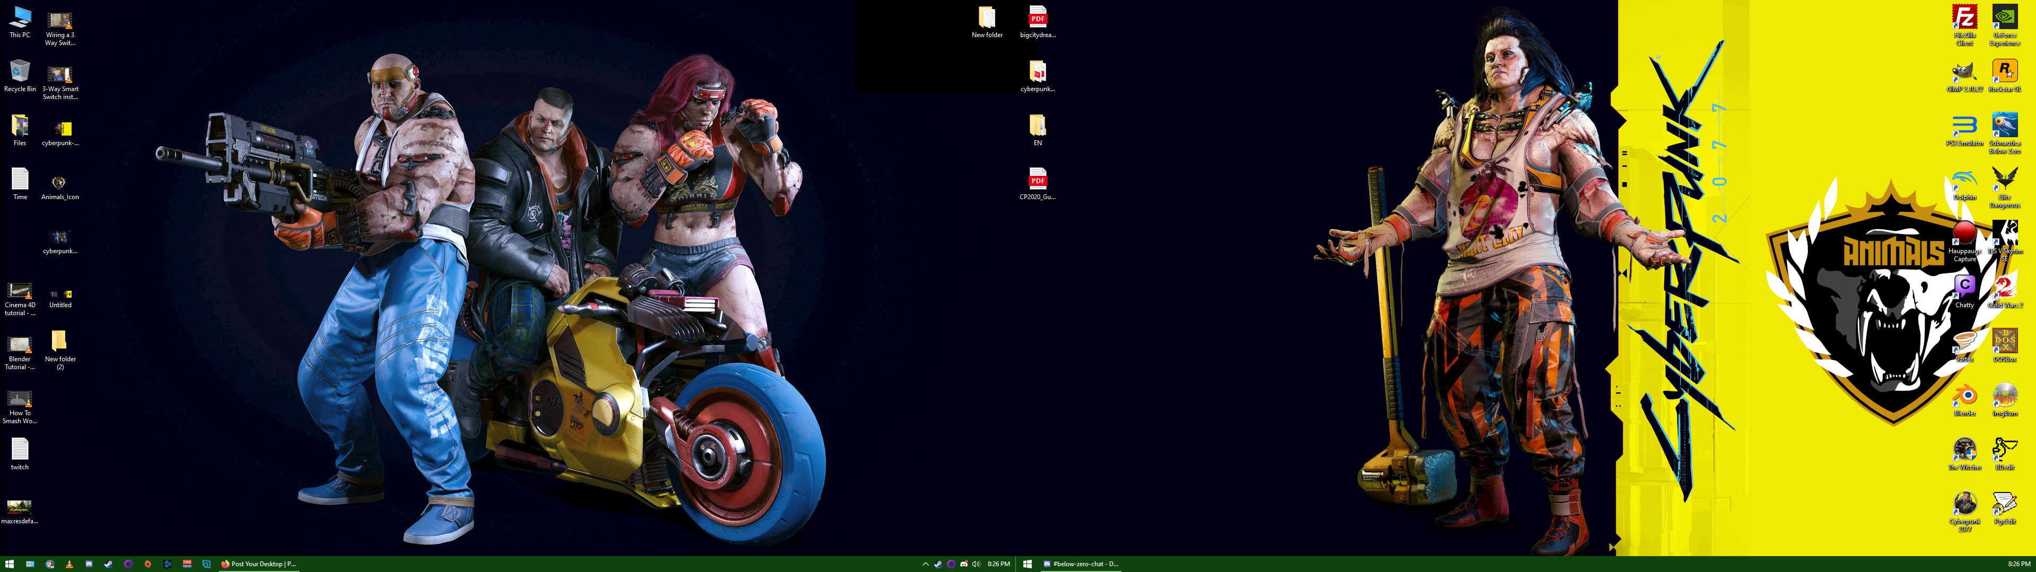Viewport: 2036px width, 572px height.
Task: Open the volume control in tray
Action: [x=976, y=564]
